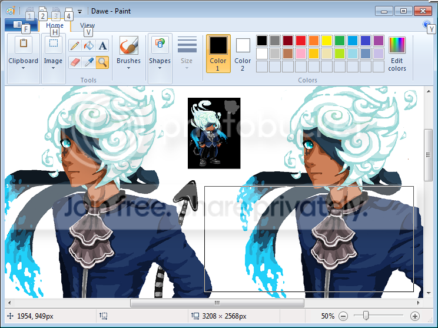438x328 pixels.
Task: Click the zoom in plus button
Action: coord(414,316)
